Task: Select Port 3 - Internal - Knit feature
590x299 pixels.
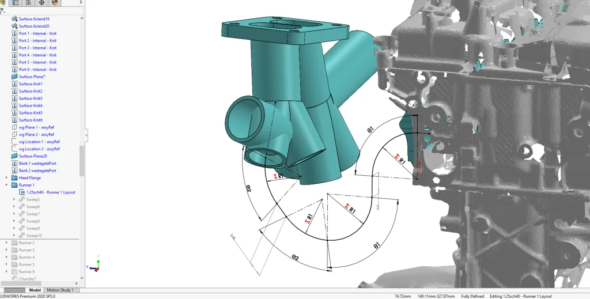Action: (37, 48)
